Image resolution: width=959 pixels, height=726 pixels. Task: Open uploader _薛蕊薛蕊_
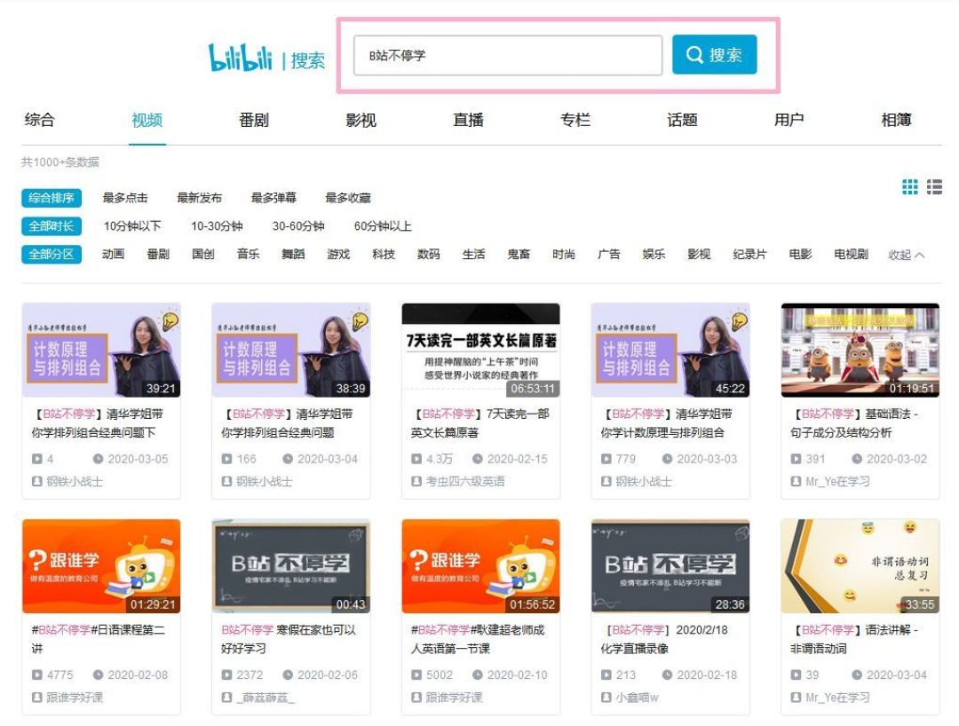[266, 698]
